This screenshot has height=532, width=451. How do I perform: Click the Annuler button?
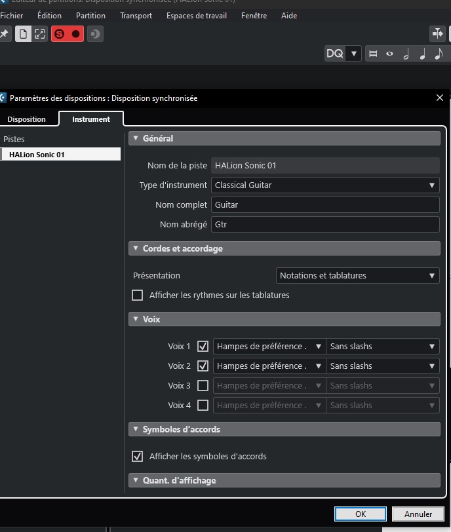[418, 514]
